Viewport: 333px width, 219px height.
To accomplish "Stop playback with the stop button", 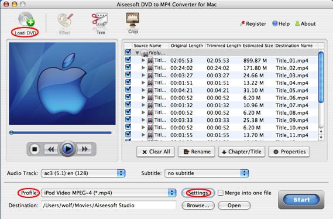I will coord(35,149).
